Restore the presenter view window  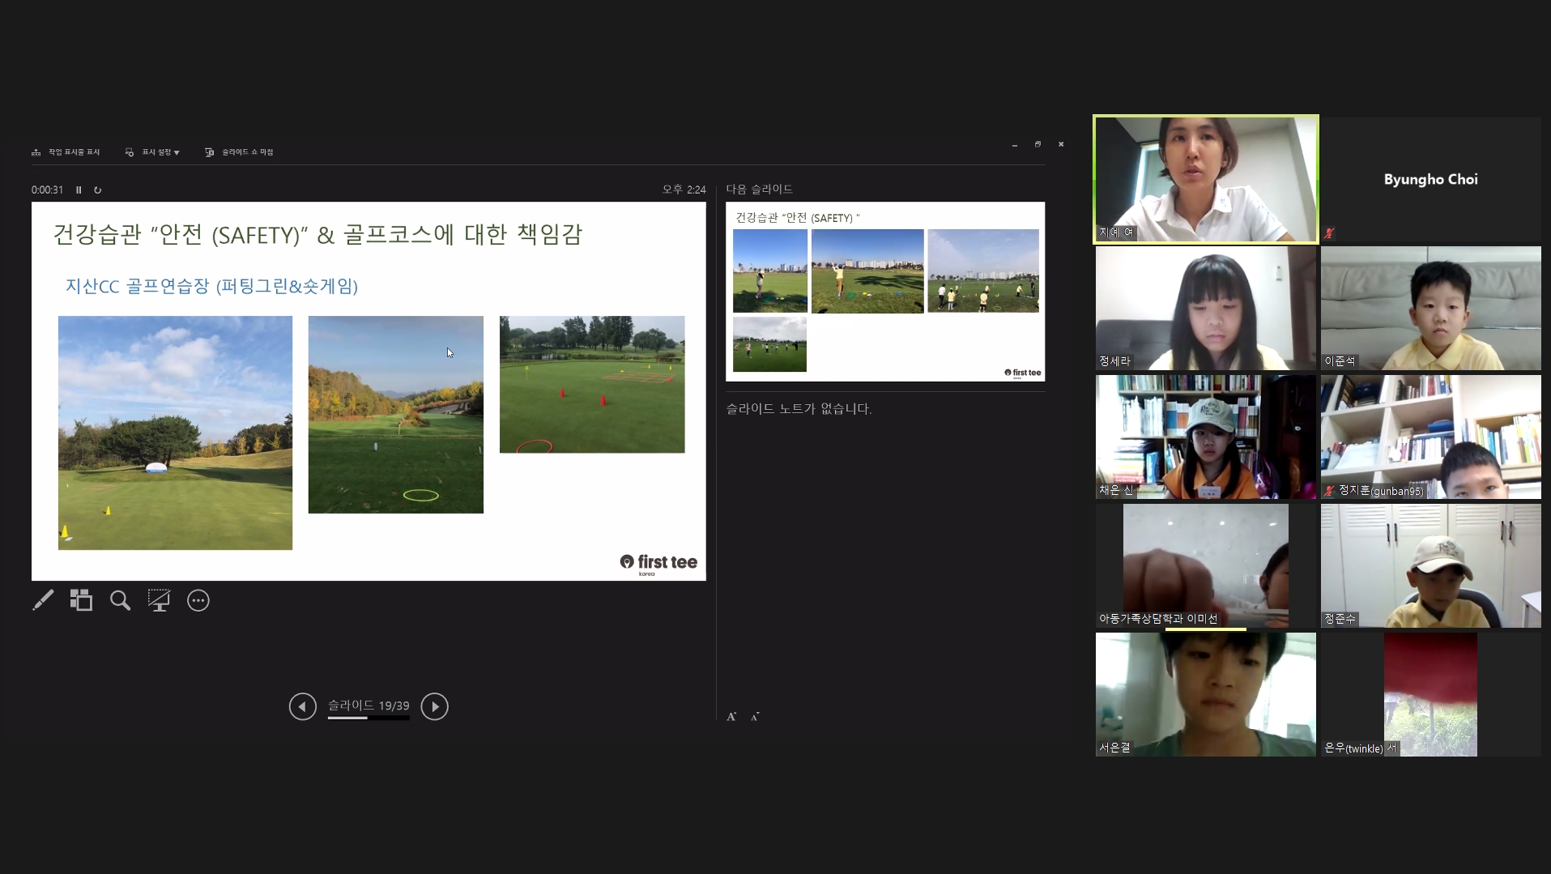[1038, 144]
